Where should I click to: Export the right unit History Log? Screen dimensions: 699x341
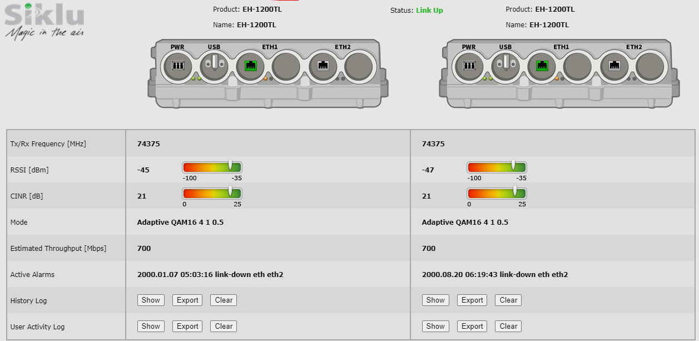pos(472,300)
